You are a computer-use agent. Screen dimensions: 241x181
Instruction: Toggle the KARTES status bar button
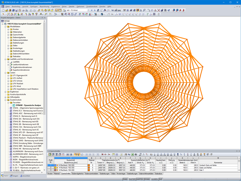pos(140,179)
